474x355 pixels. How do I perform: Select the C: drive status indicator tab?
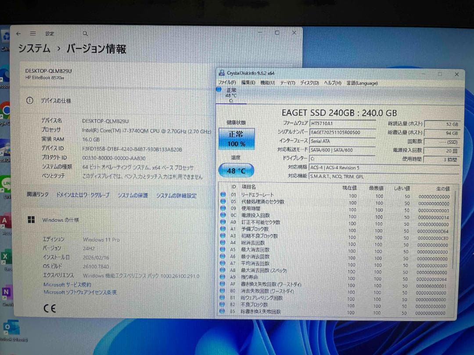pyautogui.click(x=231, y=95)
